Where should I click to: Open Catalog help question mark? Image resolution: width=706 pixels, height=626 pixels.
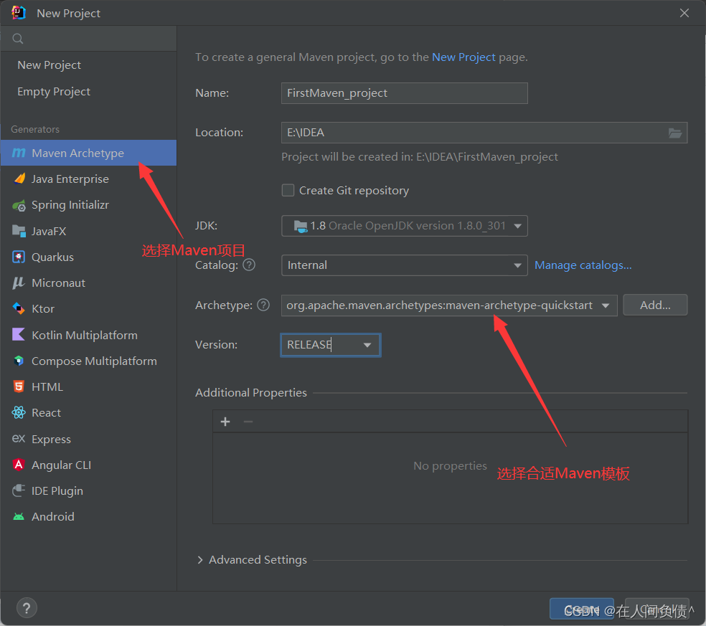click(x=249, y=265)
